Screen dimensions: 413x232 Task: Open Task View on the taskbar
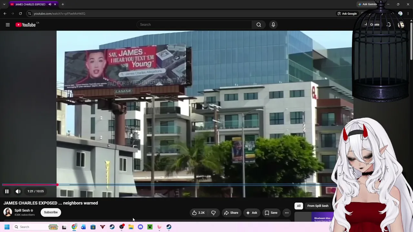[x=64, y=227]
